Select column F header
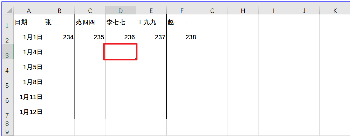 click(182, 10)
